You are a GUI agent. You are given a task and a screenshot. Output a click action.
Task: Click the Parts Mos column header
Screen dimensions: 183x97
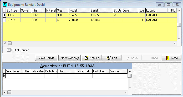tap(51, 71)
